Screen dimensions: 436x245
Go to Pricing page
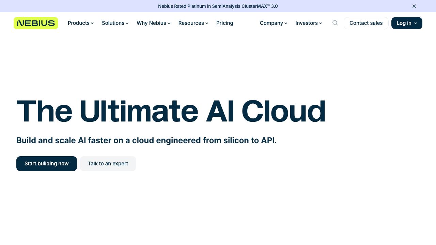[x=225, y=23]
